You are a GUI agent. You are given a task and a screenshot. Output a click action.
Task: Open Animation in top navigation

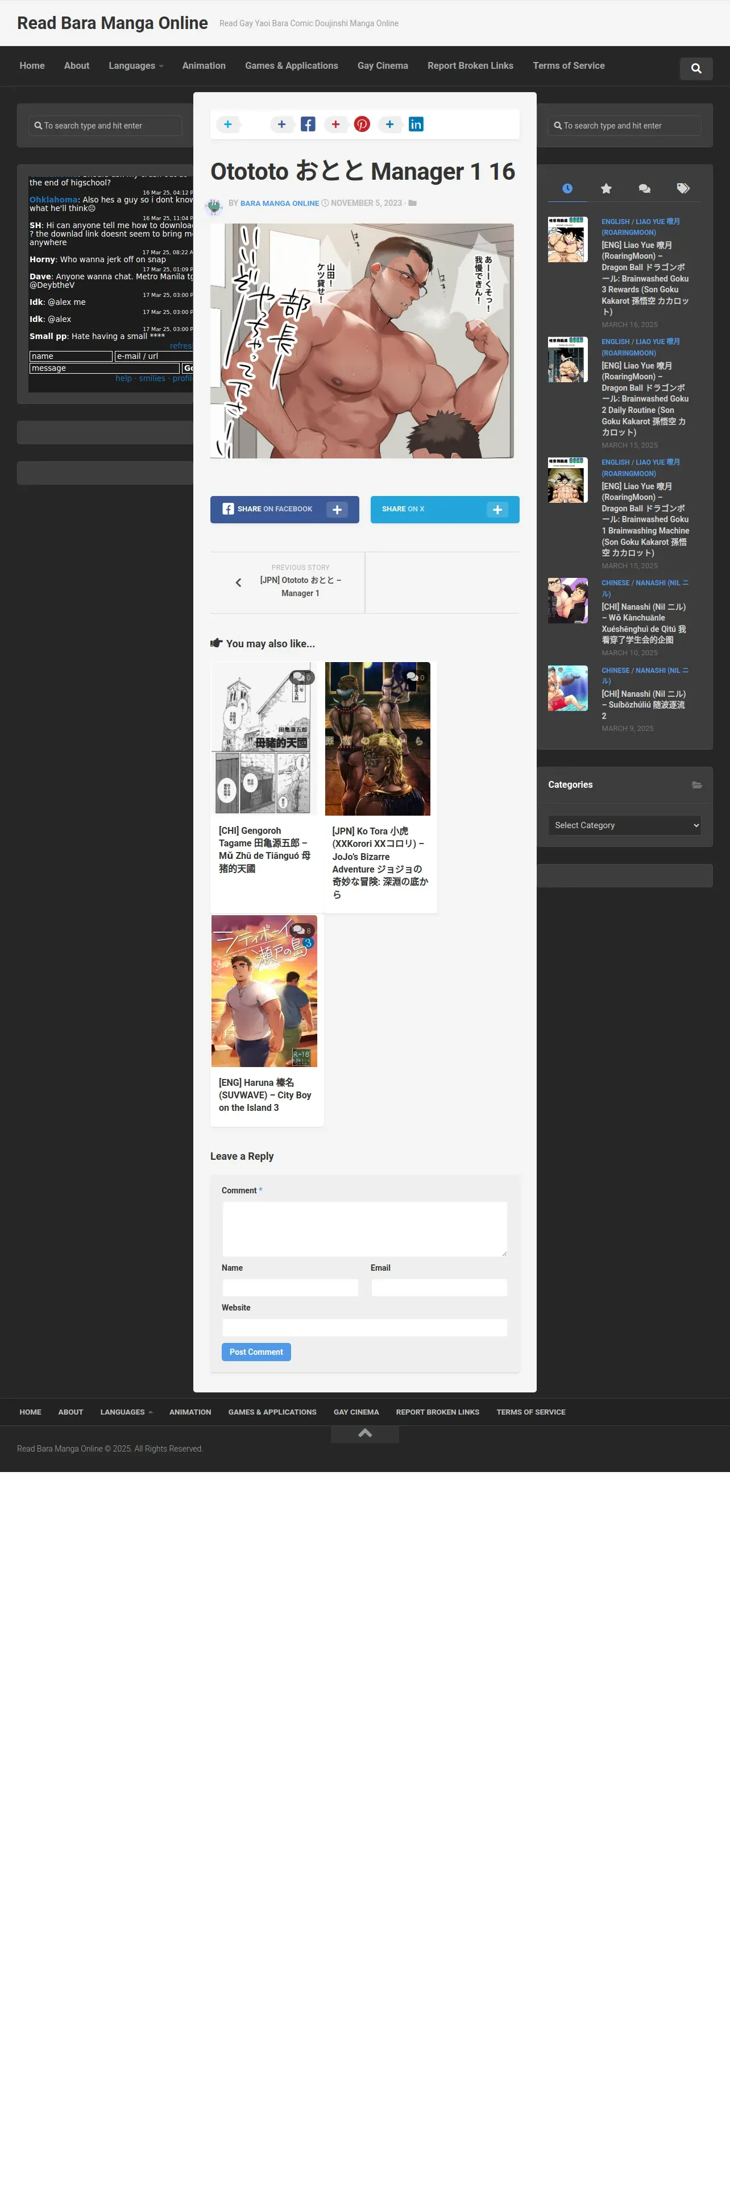pyautogui.click(x=204, y=65)
